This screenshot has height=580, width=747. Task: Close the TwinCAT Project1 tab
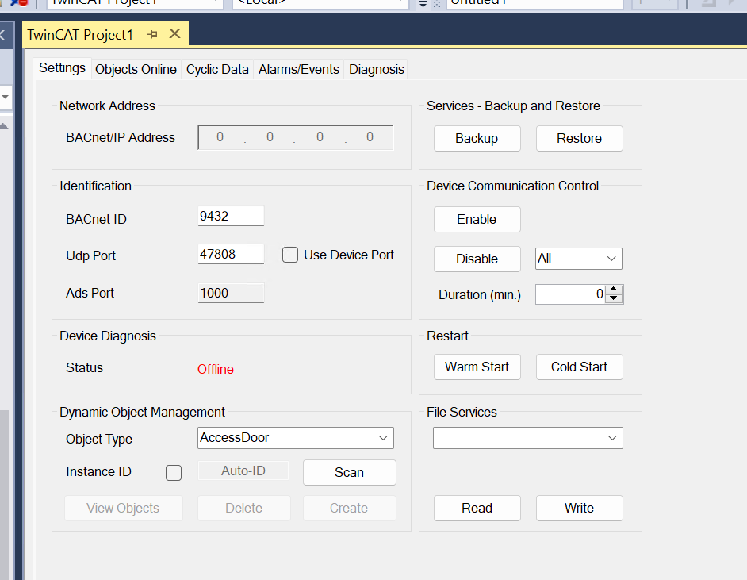(x=174, y=34)
